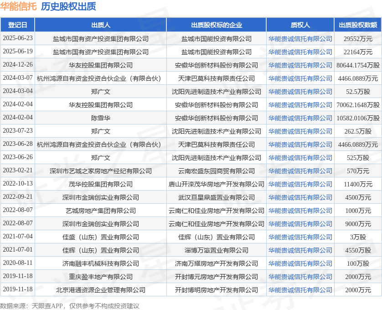Select pledgor 艺城房地产集团有限公司
382x310 pixels.
101,211
